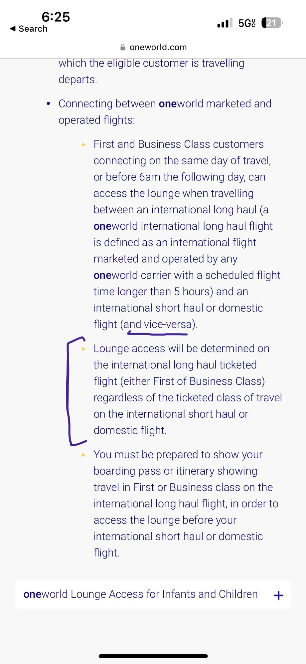Click yellow arrow bullet beside "First and Business Class"
This screenshot has height=664, width=306.
pos(84,144)
